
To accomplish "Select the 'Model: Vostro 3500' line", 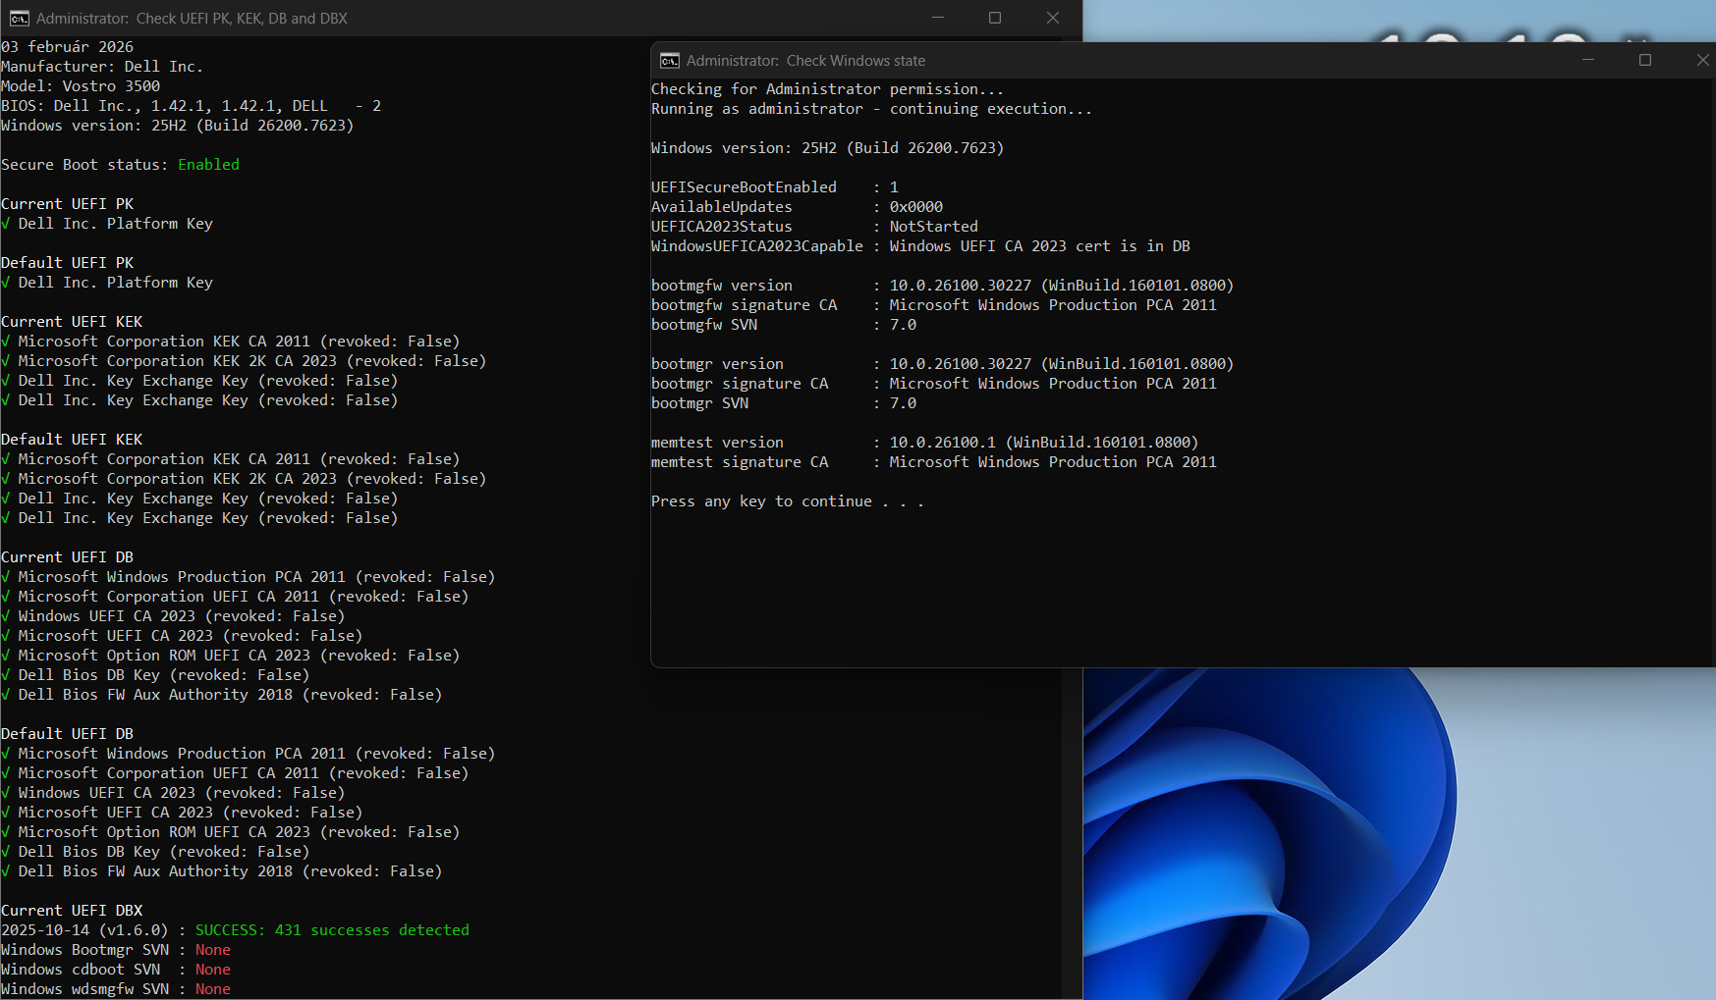I will [81, 86].
